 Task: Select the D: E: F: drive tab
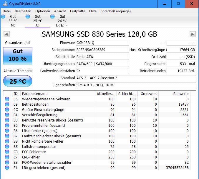[x=62, y=21]
